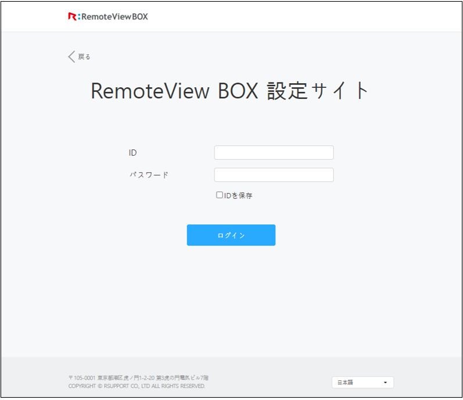Screen dimensions: 463x400
Task: Click the RemoteView BOX 設定サイト heading
Action: 229,91
